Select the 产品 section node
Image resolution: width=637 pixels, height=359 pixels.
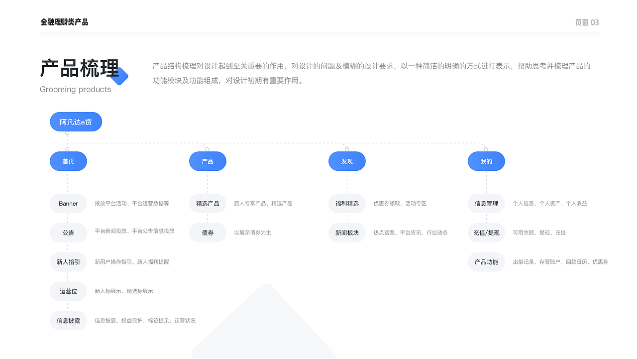208,161
